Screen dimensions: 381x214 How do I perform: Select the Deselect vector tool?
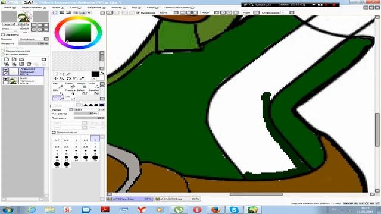point(93,92)
